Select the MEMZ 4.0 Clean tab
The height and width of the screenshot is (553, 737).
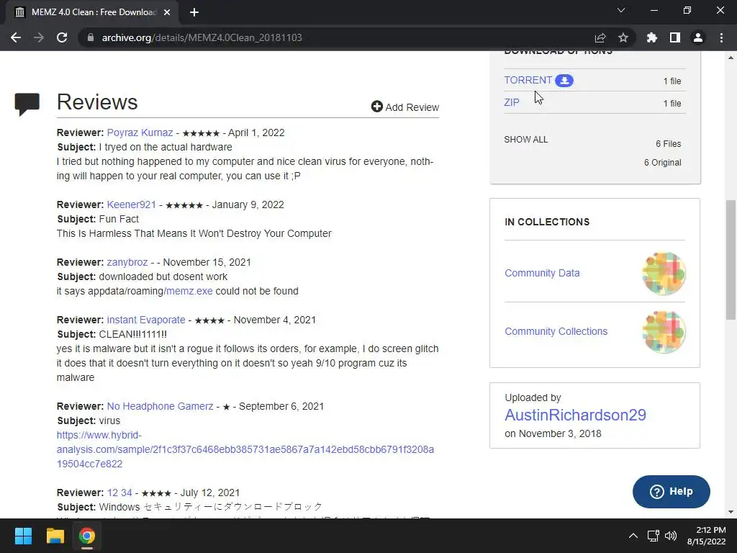click(x=92, y=12)
